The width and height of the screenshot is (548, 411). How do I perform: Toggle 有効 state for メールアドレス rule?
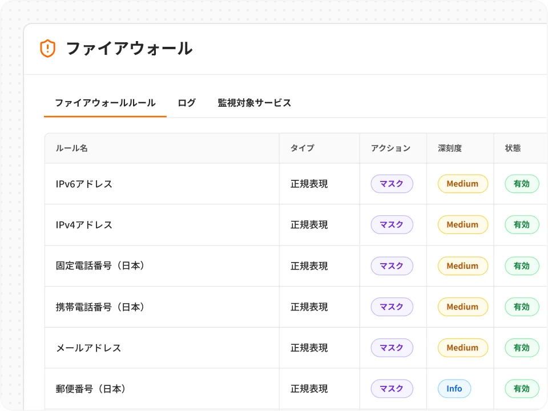(x=521, y=348)
